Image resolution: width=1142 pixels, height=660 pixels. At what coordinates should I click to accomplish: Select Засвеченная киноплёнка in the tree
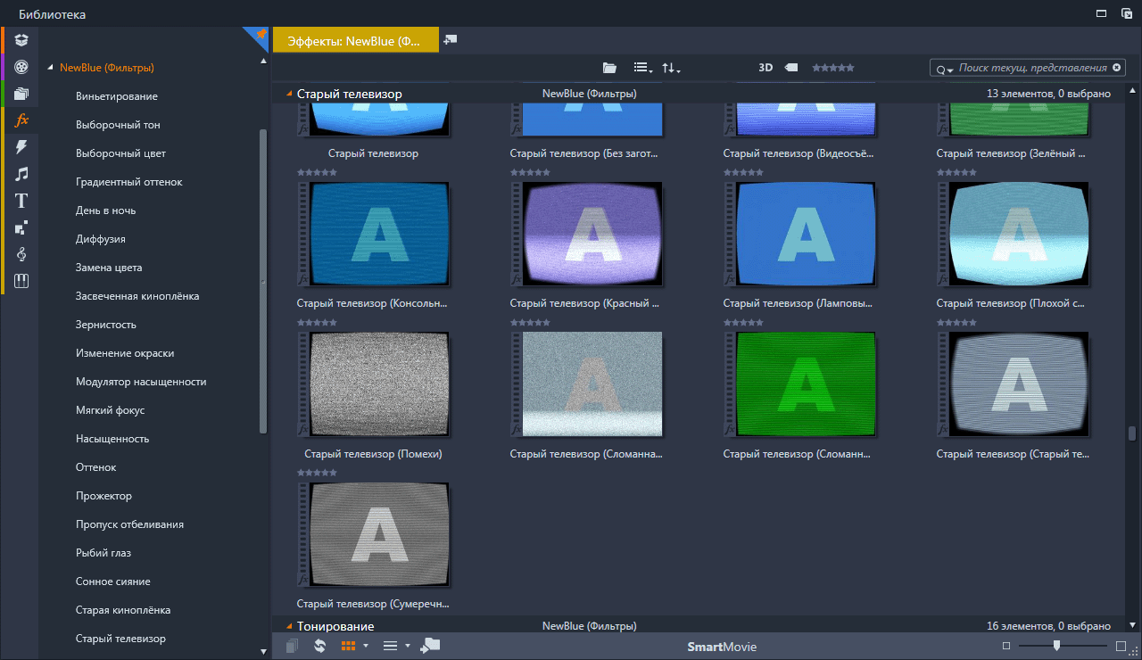tap(137, 296)
